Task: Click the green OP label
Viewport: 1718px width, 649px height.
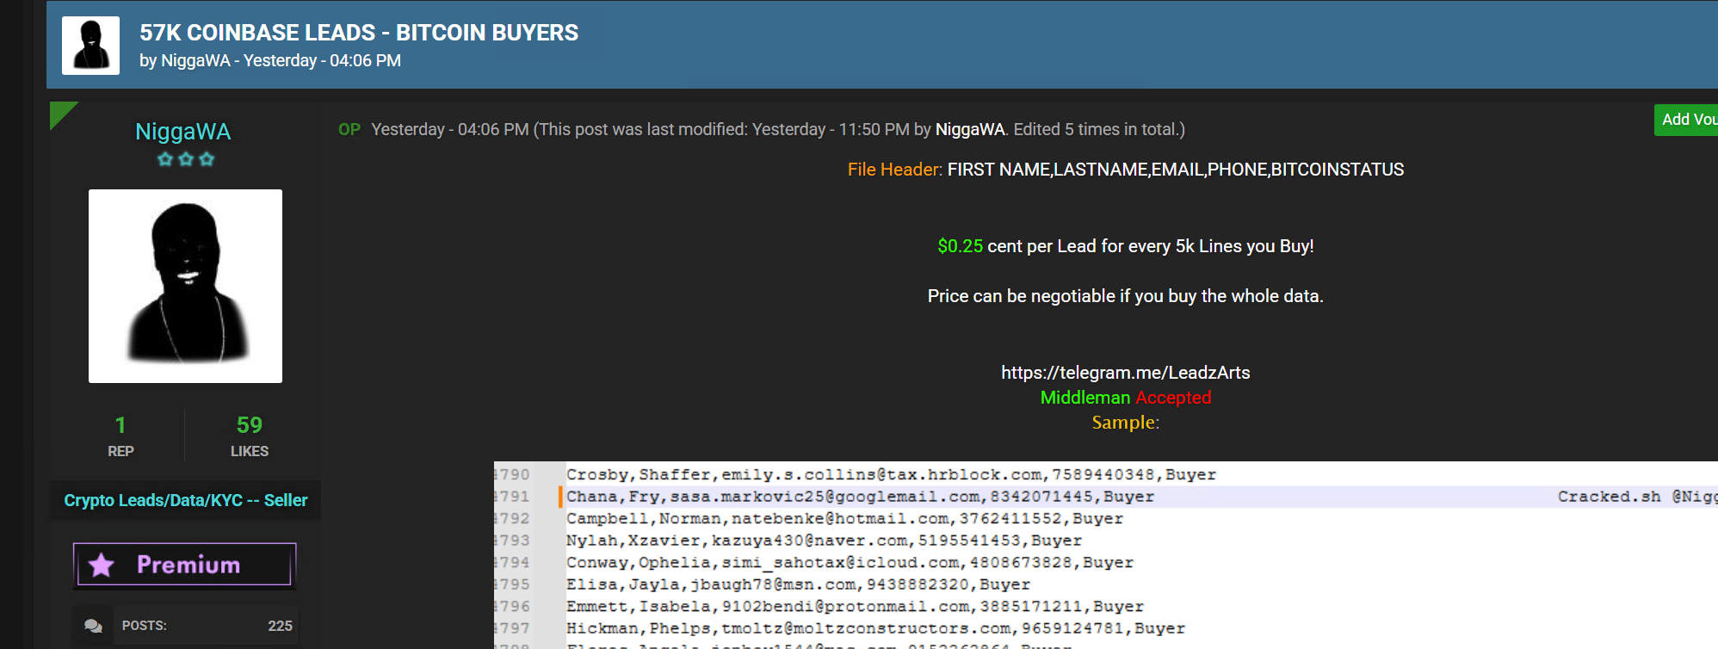Action: 349,129
